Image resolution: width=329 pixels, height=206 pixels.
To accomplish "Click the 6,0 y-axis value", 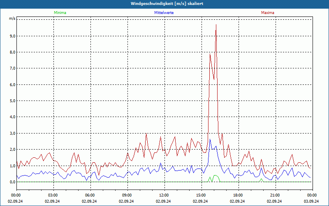I will (x=12, y=84).
